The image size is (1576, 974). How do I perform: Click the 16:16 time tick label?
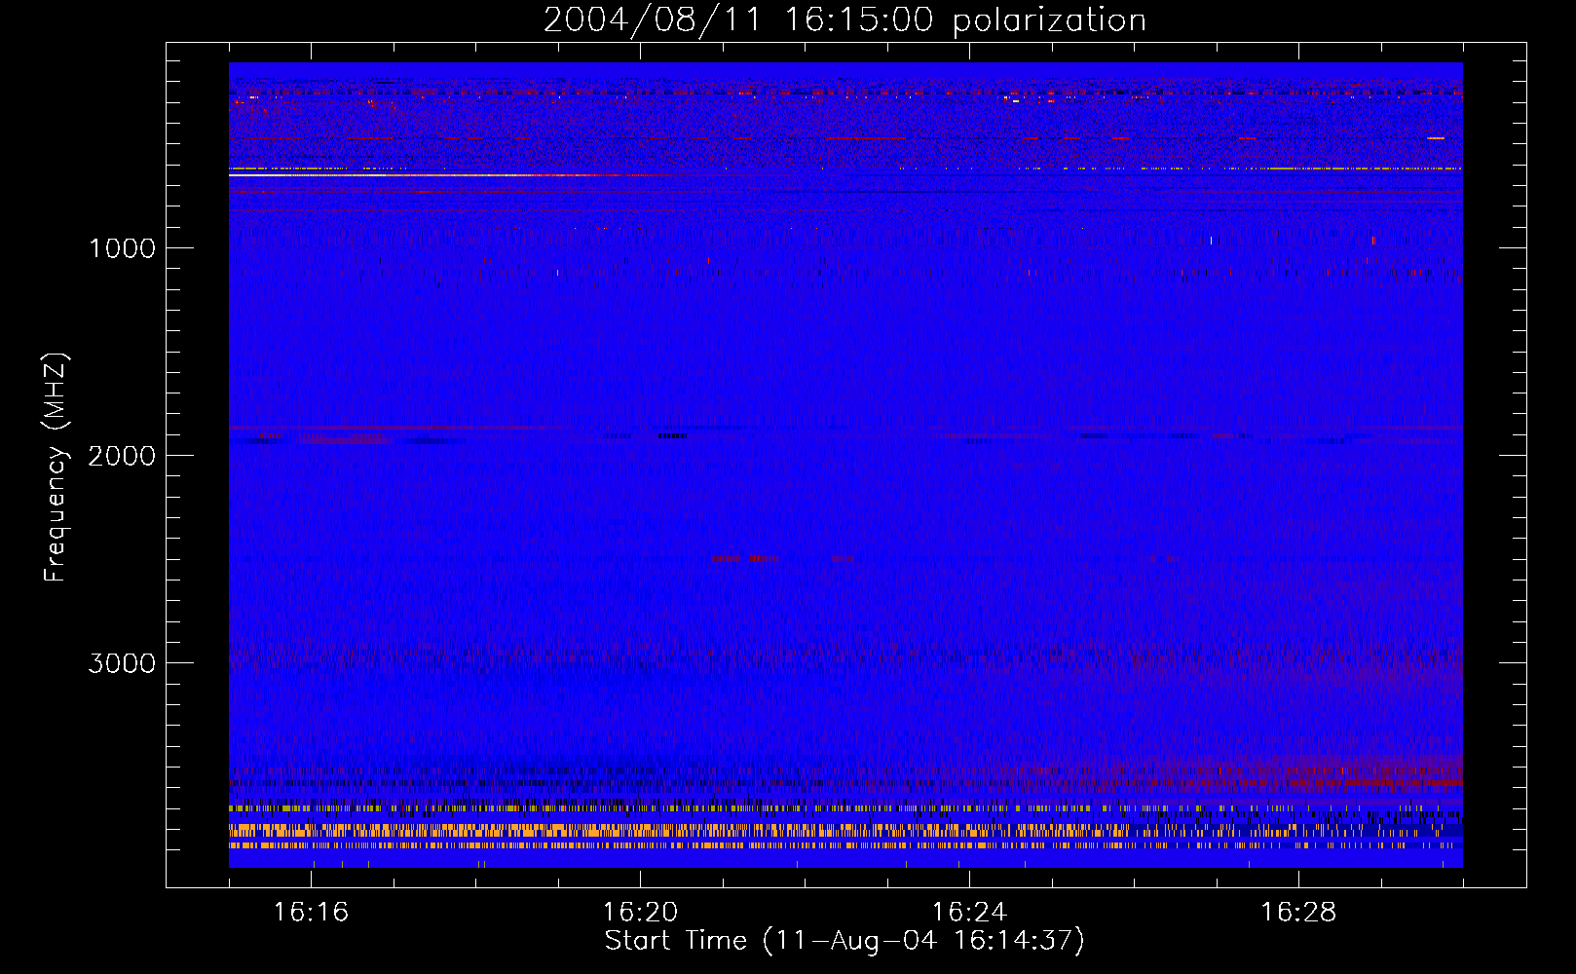(x=311, y=913)
